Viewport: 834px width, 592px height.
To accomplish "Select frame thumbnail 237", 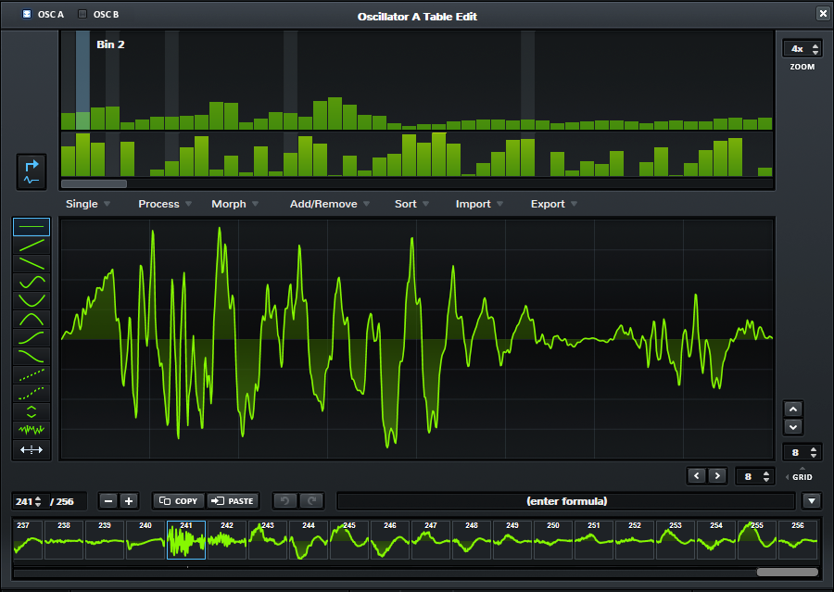I will point(28,539).
